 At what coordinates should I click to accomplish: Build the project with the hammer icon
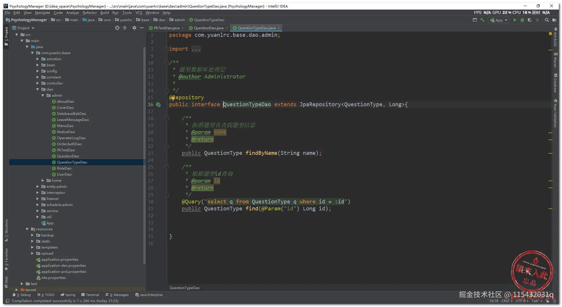(482, 20)
